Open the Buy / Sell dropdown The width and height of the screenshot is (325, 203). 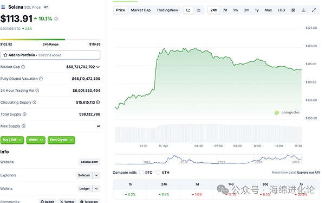[x=12, y=140]
